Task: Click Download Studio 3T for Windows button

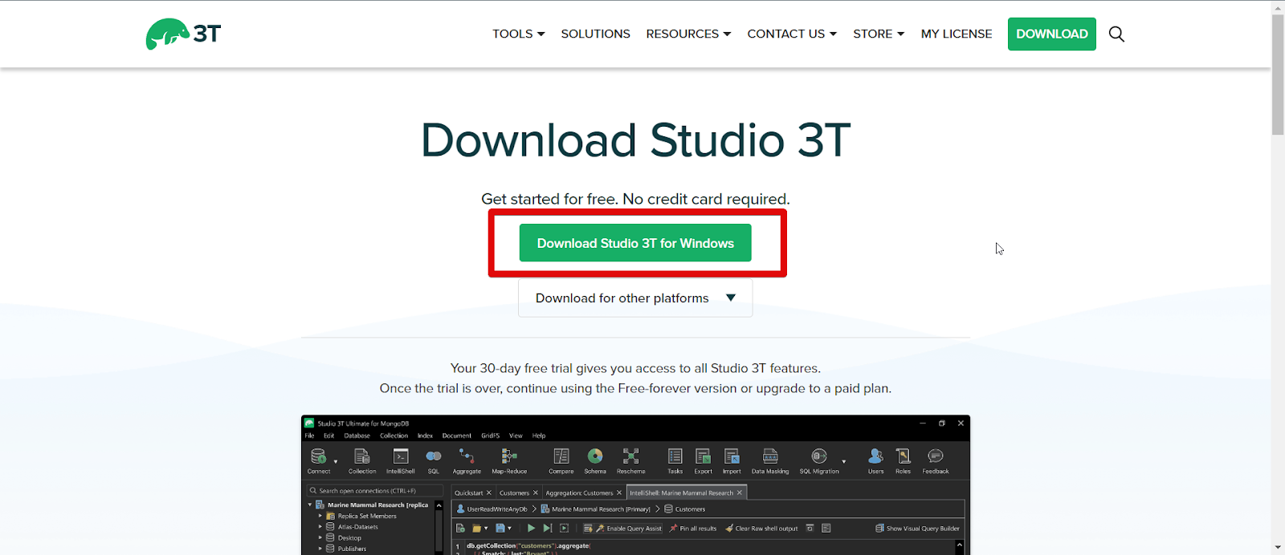Action: [635, 243]
